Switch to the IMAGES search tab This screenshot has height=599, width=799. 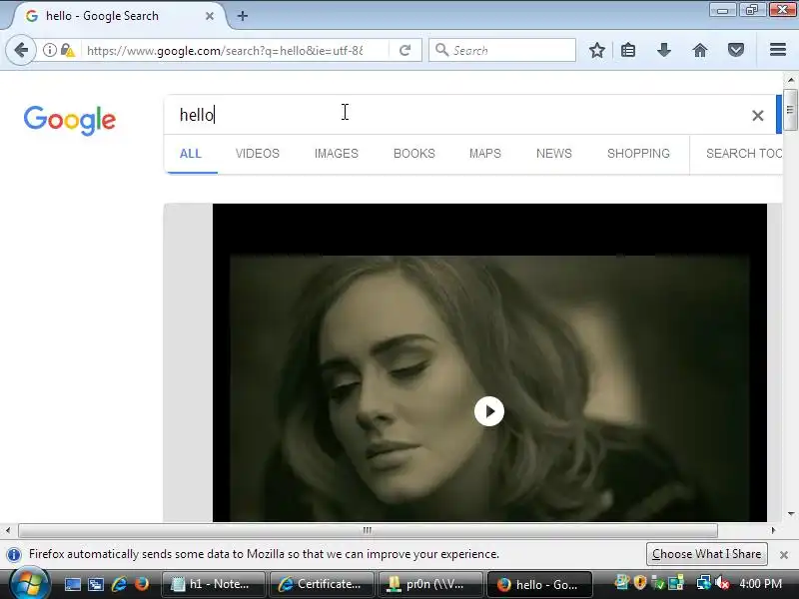click(x=337, y=154)
